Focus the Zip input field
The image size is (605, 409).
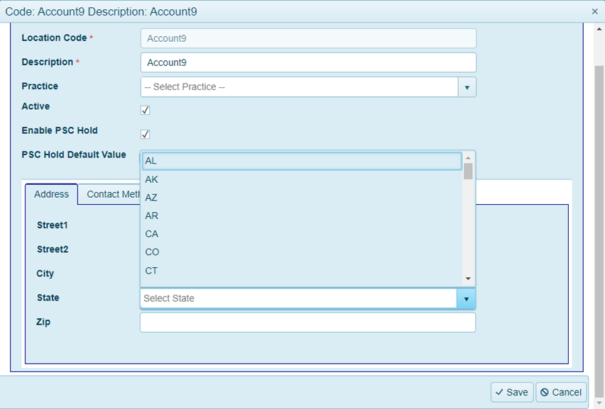coord(307,323)
